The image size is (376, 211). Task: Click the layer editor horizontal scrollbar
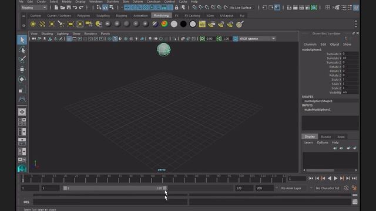320,170
